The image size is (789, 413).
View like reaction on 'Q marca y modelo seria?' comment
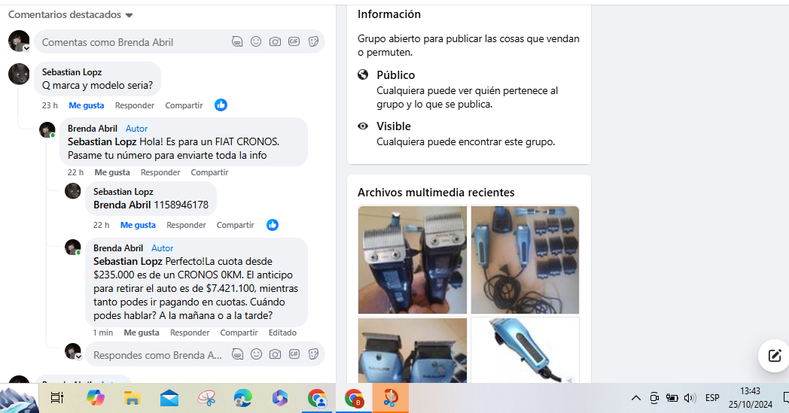[221, 105]
